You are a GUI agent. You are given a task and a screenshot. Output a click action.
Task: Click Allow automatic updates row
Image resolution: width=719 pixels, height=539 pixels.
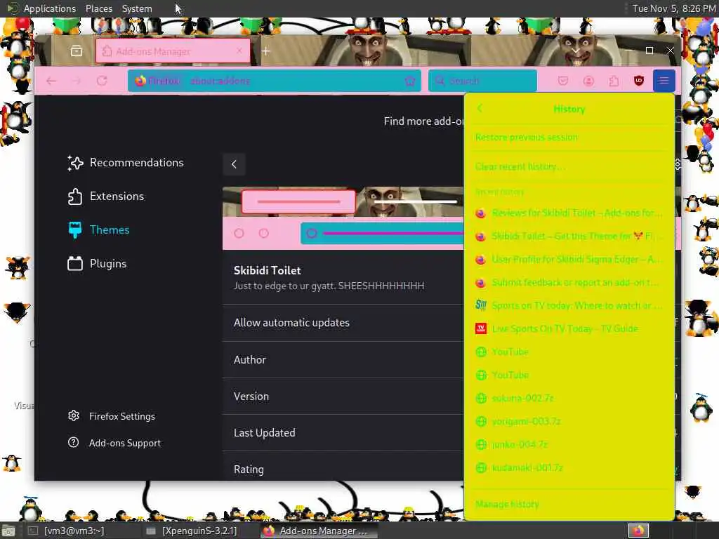(343, 323)
